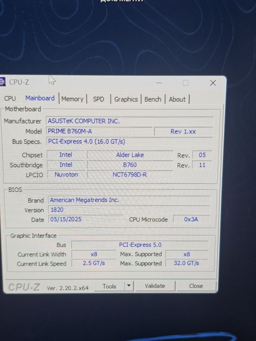The image size is (256, 341).
Task: Click the Max. Supported 32.0 GT/s value
Action: coord(186,263)
